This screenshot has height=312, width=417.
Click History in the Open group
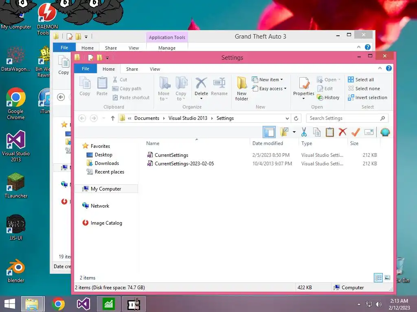click(328, 97)
